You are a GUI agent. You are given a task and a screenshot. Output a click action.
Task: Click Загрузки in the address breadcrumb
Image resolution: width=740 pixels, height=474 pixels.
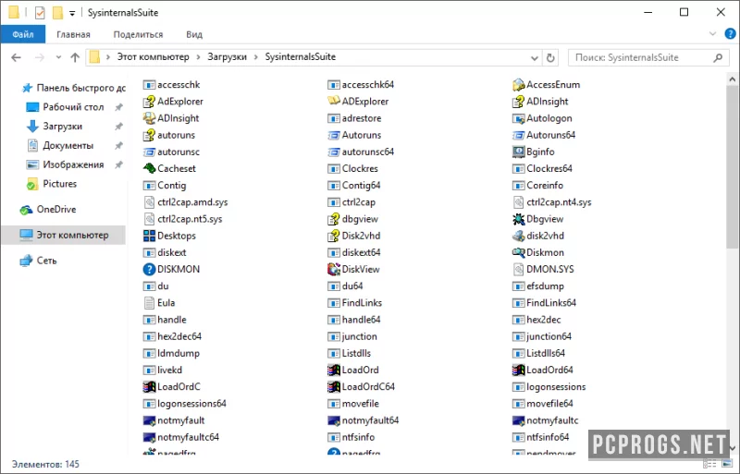227,57
